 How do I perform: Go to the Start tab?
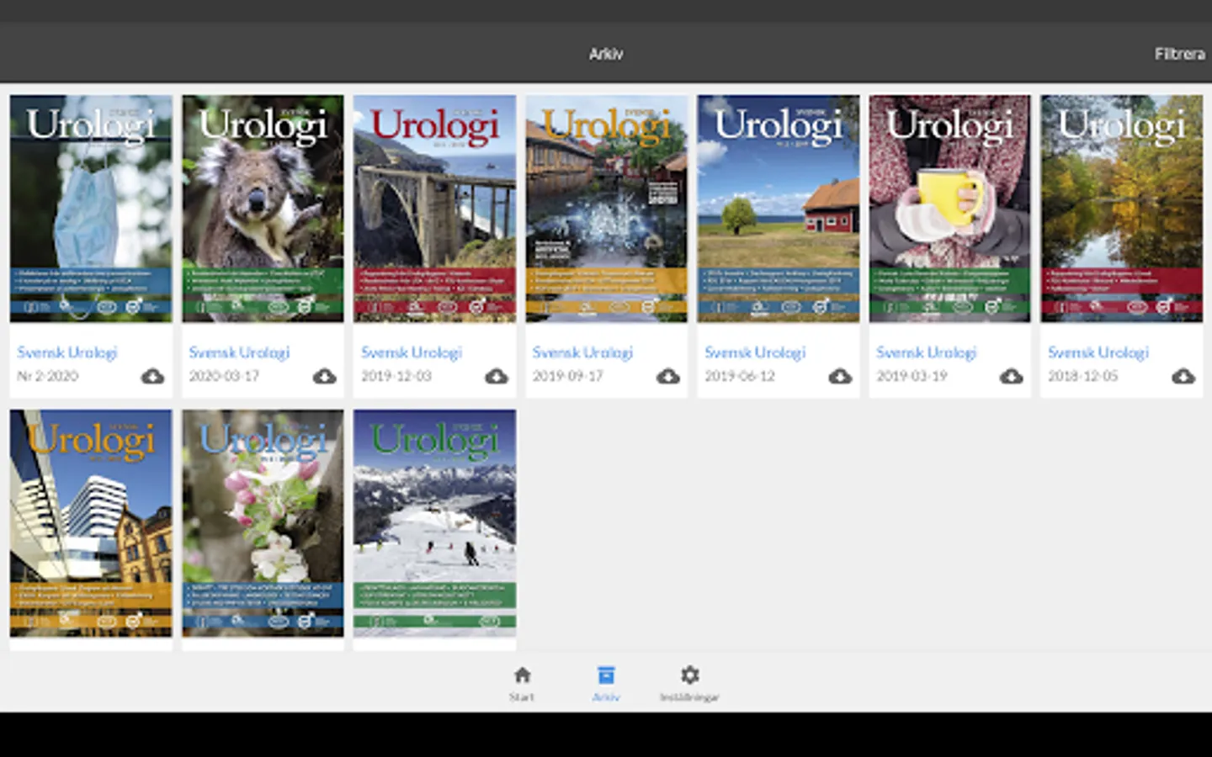522,684
